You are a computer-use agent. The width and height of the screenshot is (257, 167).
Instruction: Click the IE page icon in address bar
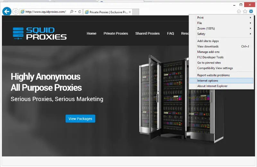22,12
